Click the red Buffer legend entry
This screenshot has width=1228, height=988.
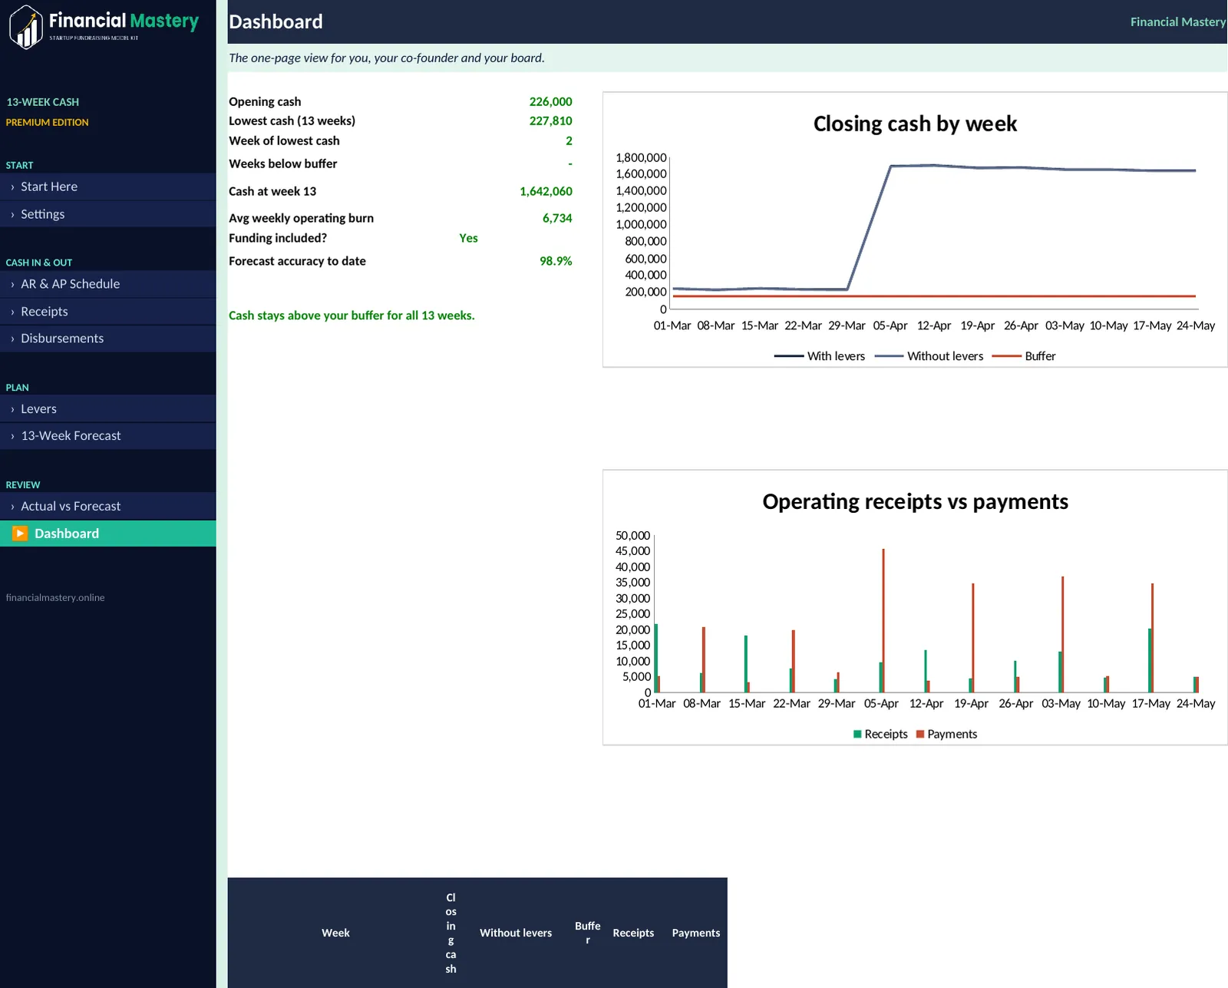click(1024, 356)
